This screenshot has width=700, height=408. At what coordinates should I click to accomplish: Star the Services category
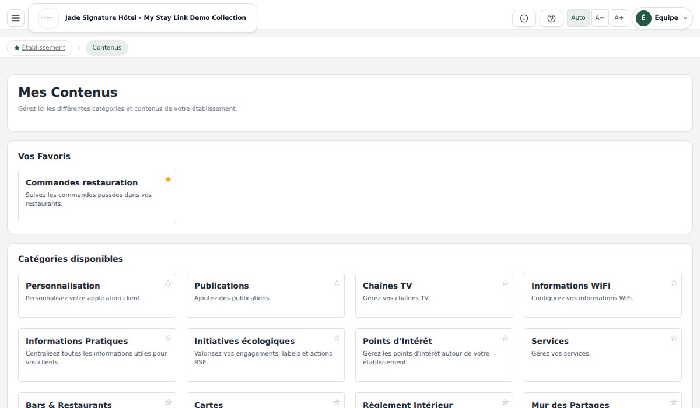[674, 338]
